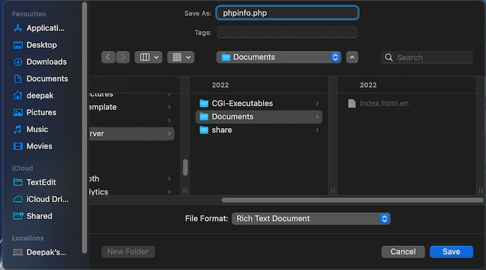The height and width of the screenshot is (270, 486).
Task: Select Desktop in the sidebar
Action: [x=35, y=45]
